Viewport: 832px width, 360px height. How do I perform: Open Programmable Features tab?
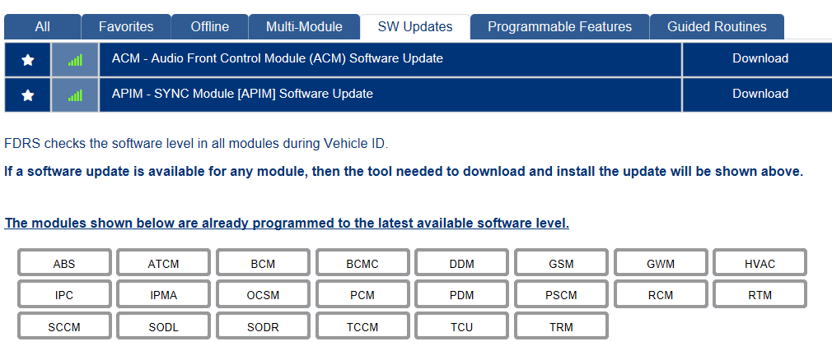(x=560, y=27)
